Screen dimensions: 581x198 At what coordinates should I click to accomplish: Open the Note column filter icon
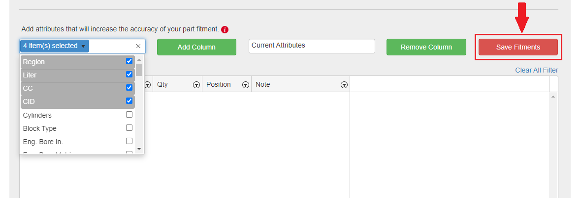[344, 85]
